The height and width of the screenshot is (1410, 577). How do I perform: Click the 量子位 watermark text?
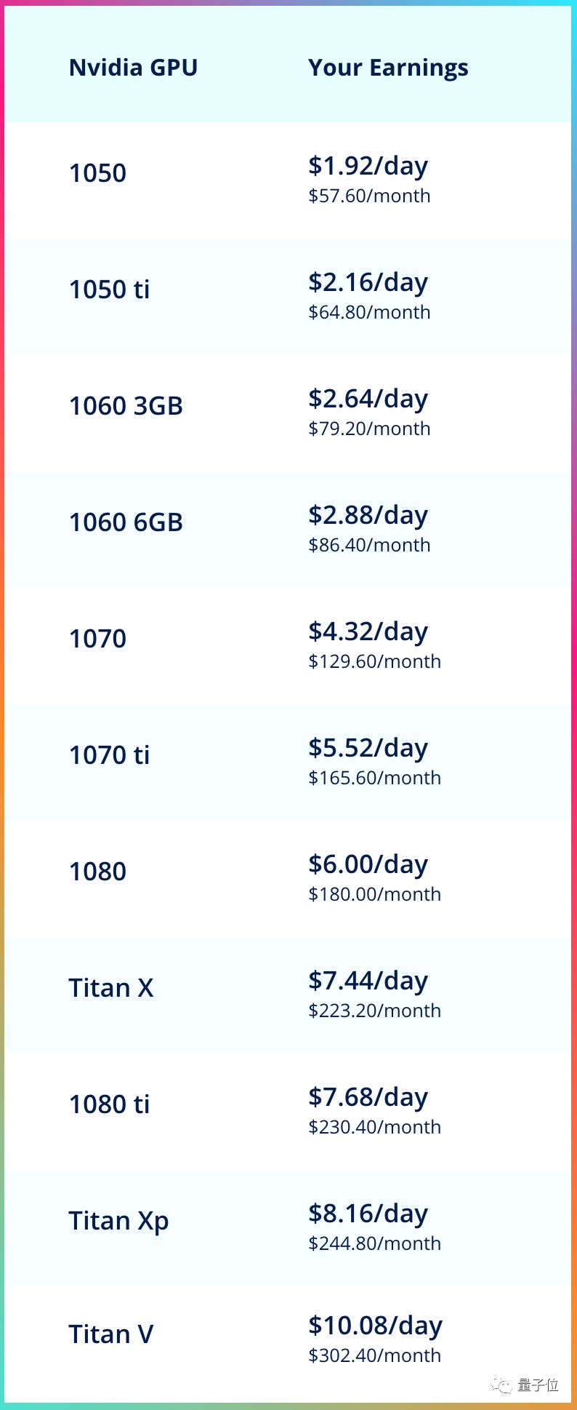538,1385
